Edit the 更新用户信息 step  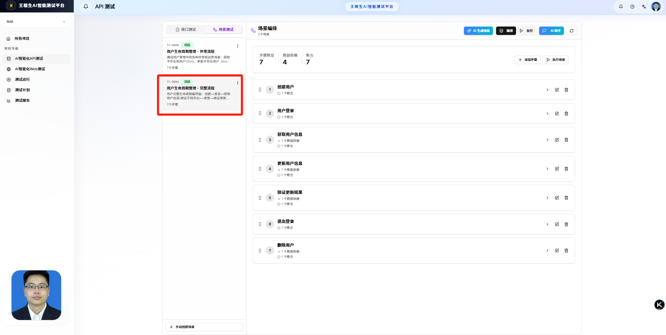click(557, 169)
